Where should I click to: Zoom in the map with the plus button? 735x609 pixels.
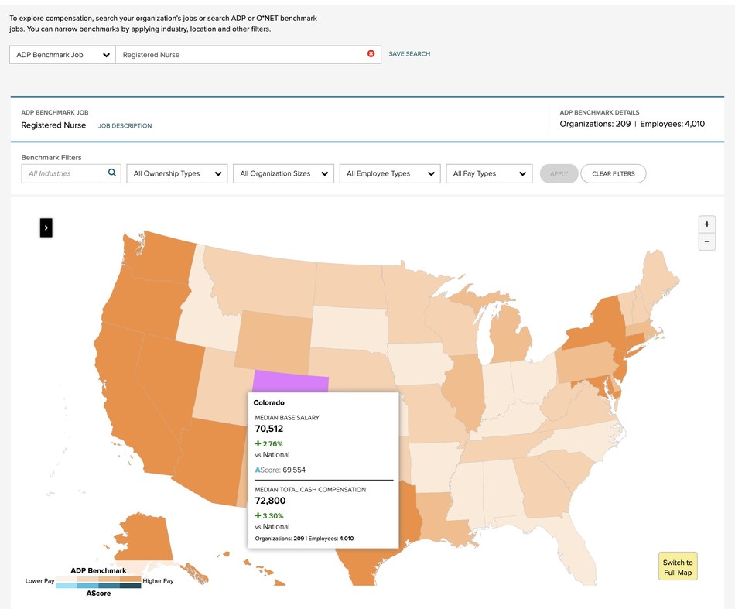[707, 224]
